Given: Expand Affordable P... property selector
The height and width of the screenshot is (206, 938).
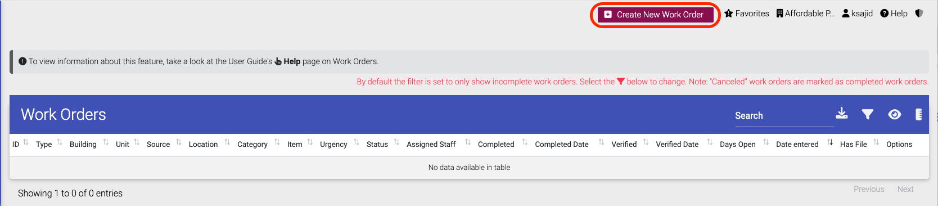Looking at the screenshot, I should [805, 14].
